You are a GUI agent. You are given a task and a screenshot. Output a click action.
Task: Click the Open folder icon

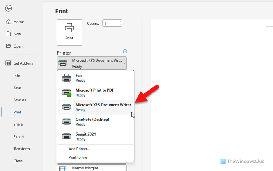pos(8,46)
